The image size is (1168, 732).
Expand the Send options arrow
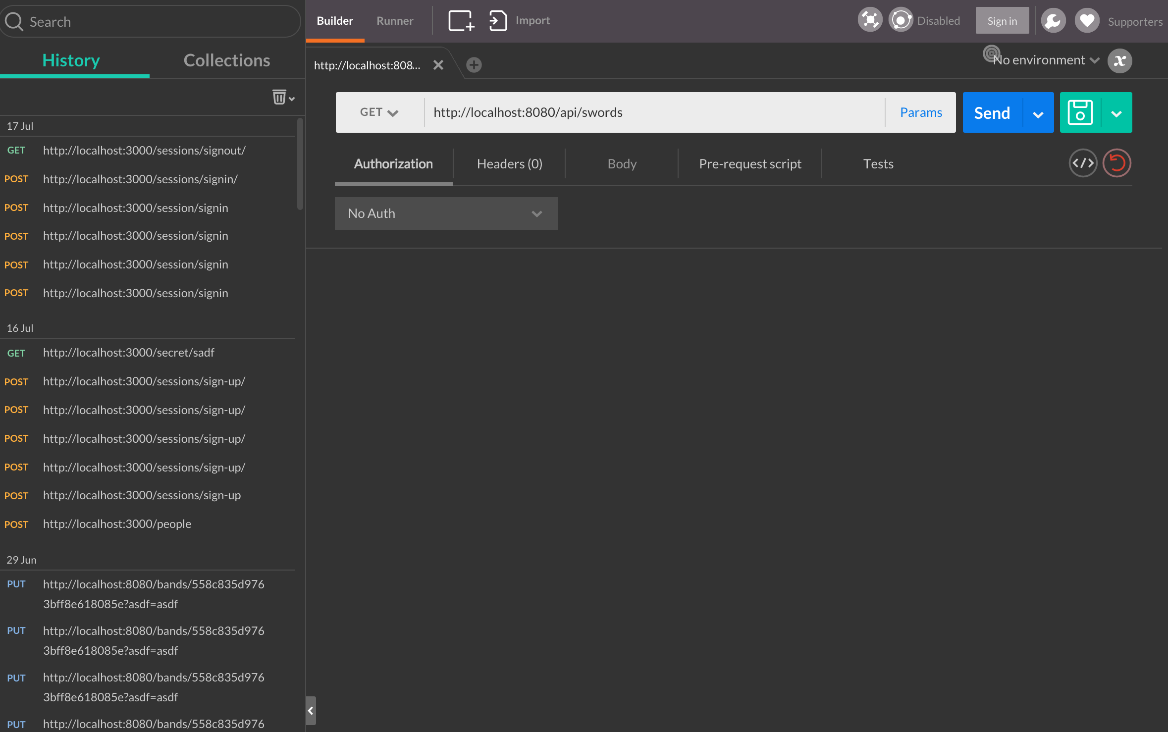pos(1038,113)
